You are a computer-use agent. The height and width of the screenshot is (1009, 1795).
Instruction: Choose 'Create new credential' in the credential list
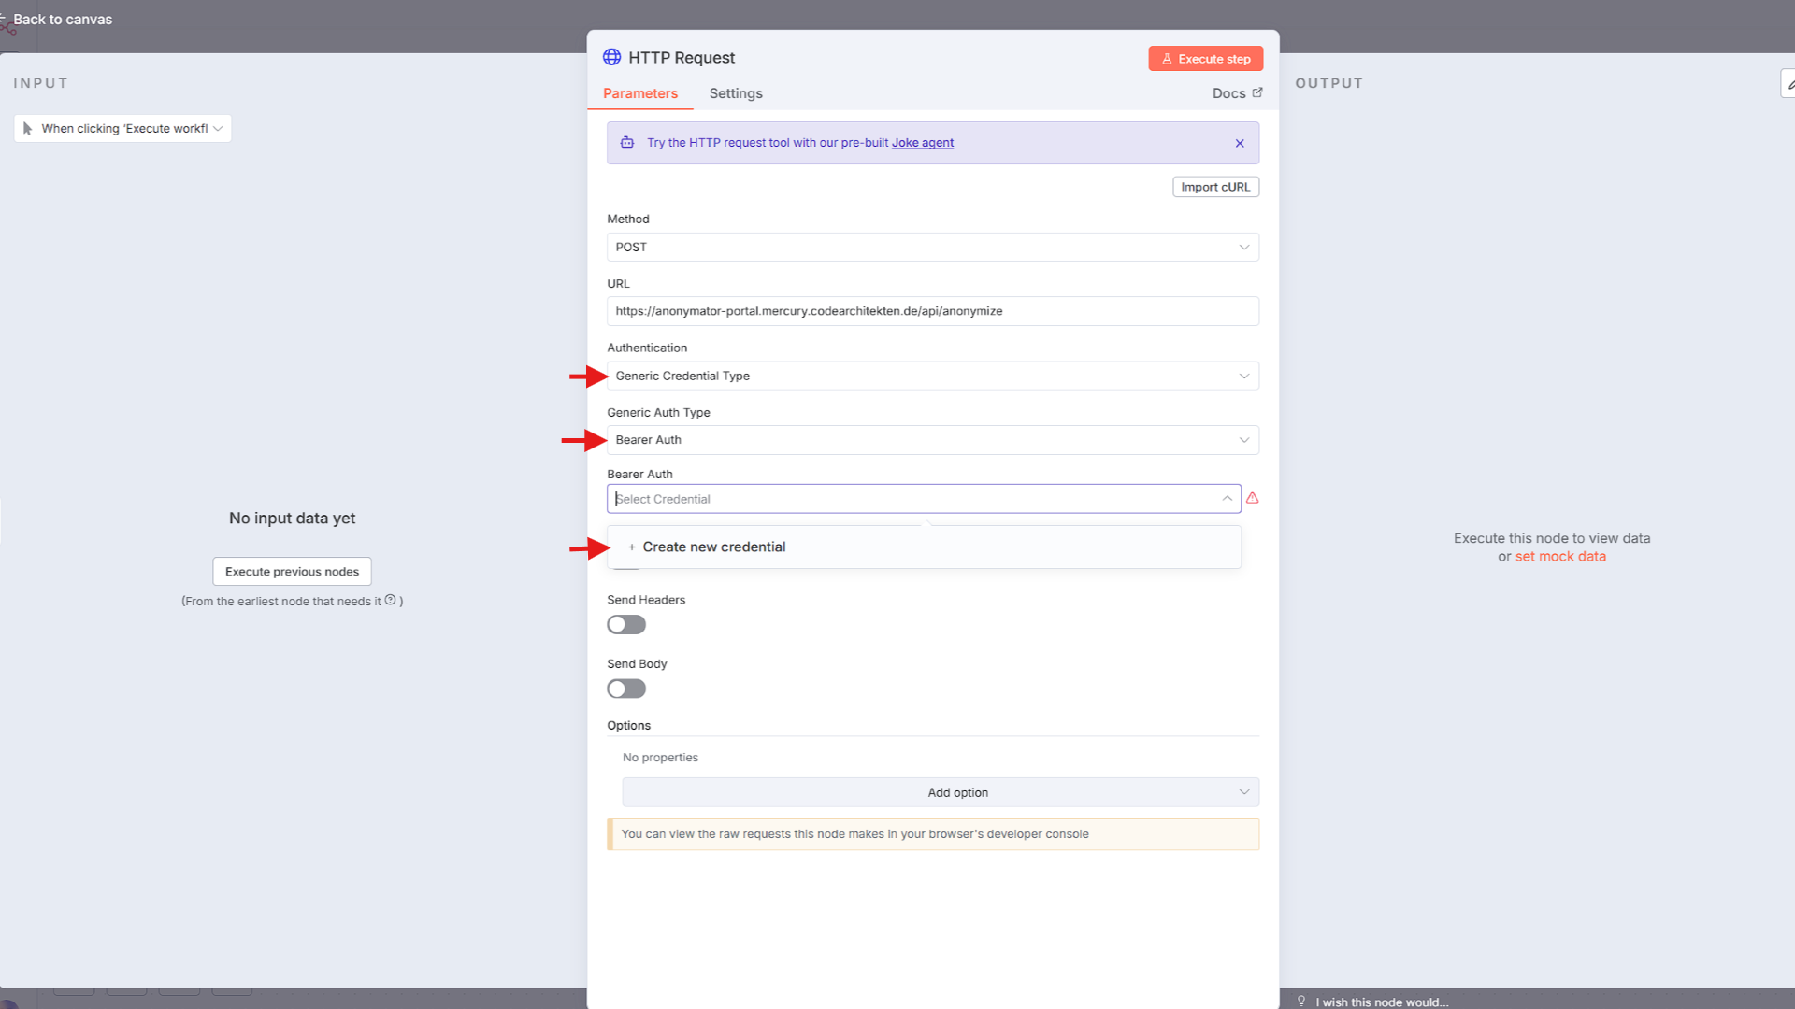(x=714, y=547)
